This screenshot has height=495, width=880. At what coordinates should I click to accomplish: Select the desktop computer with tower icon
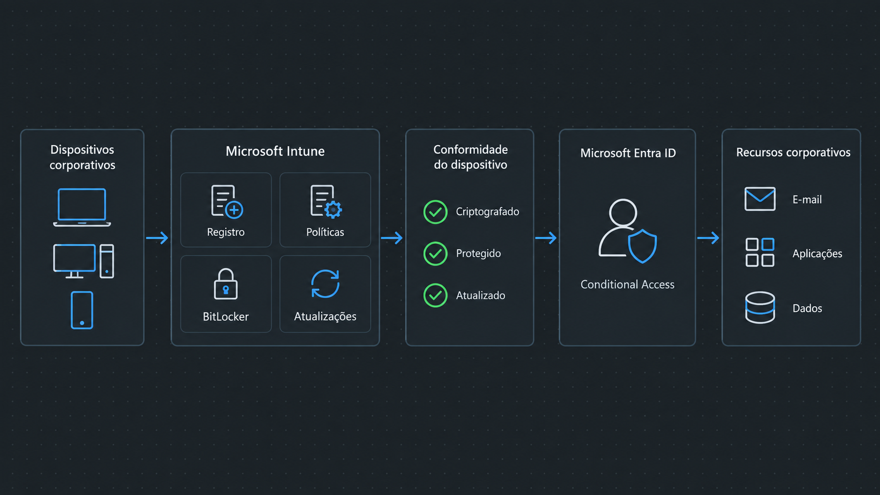pos(84,261)
